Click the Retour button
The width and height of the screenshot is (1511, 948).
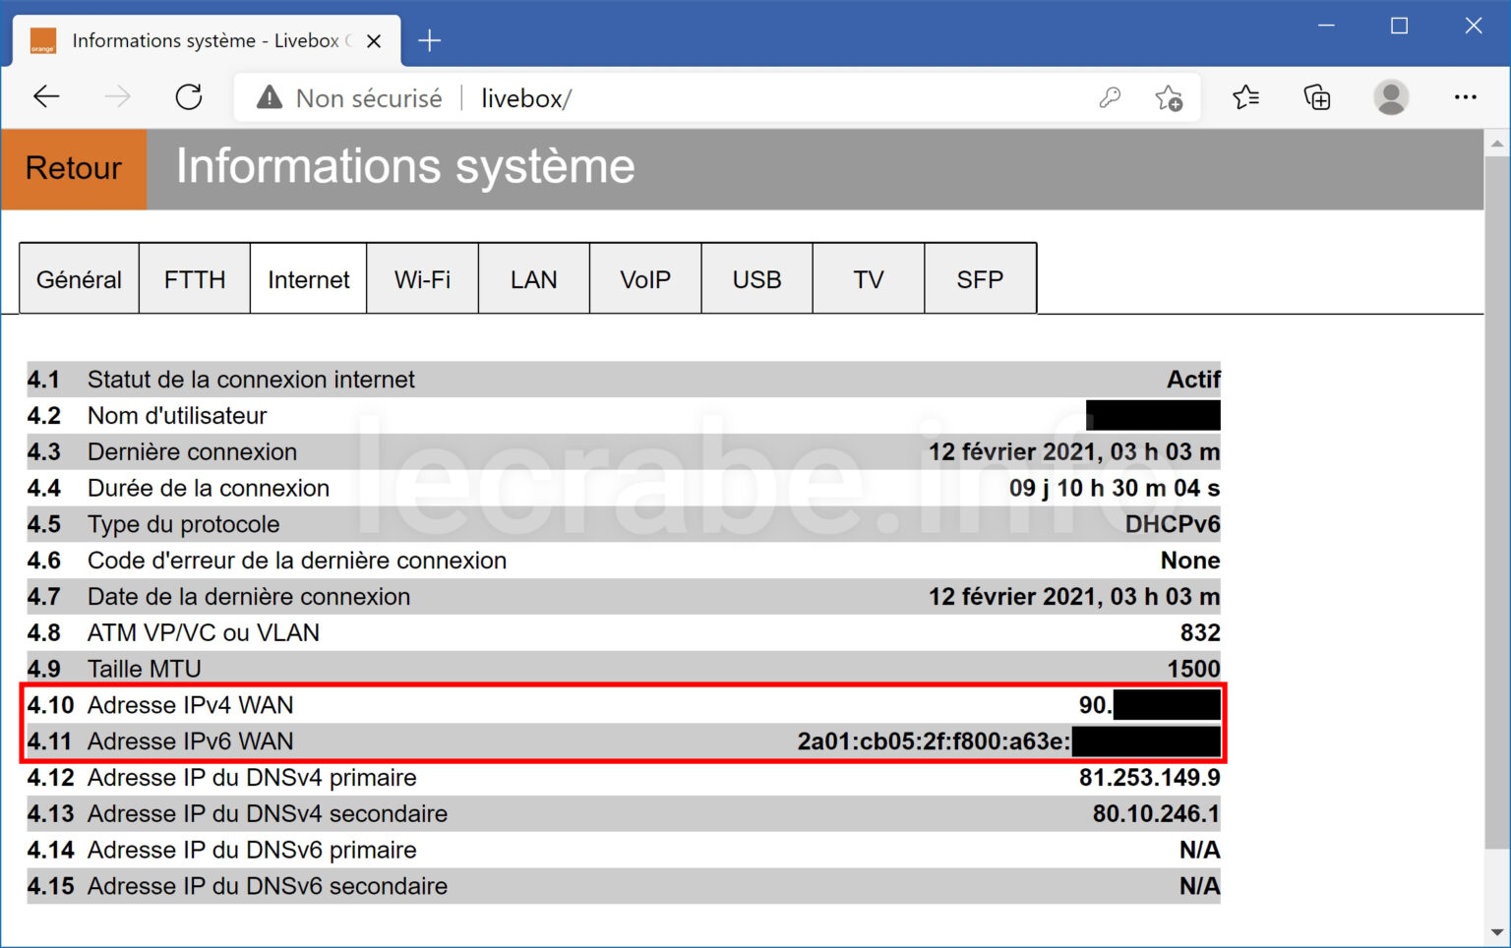73,168
